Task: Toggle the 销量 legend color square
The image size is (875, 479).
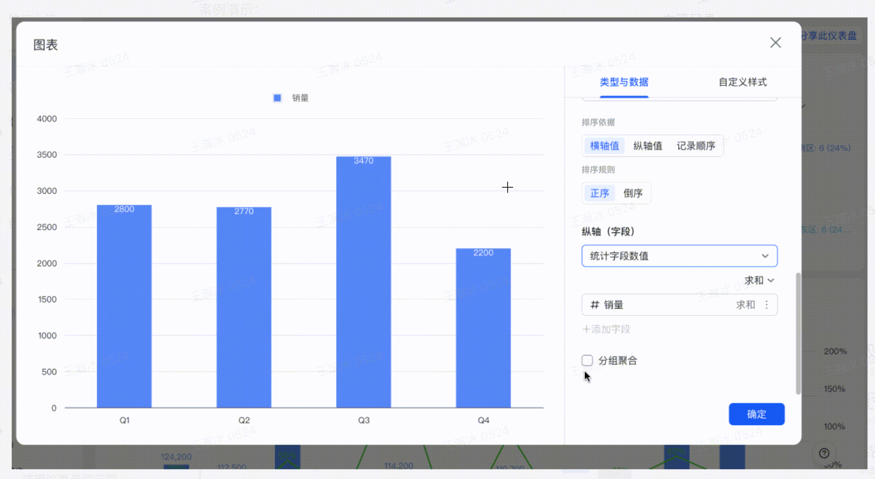Action: (x=277, y=98)
